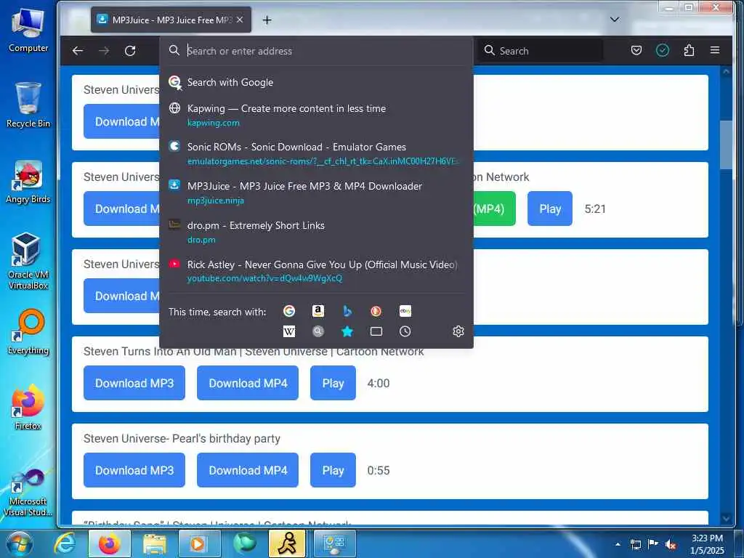
Task: Select Sonic ROMs Emulator Games suggestion
Action: click(316, 153)
